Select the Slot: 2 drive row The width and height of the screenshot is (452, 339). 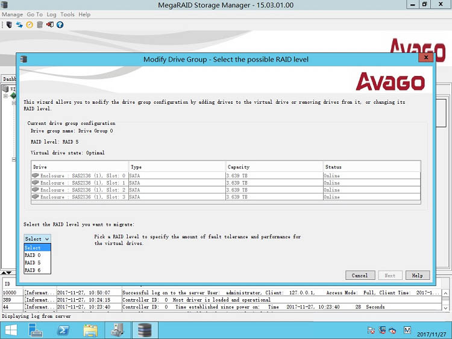(226, 190)
